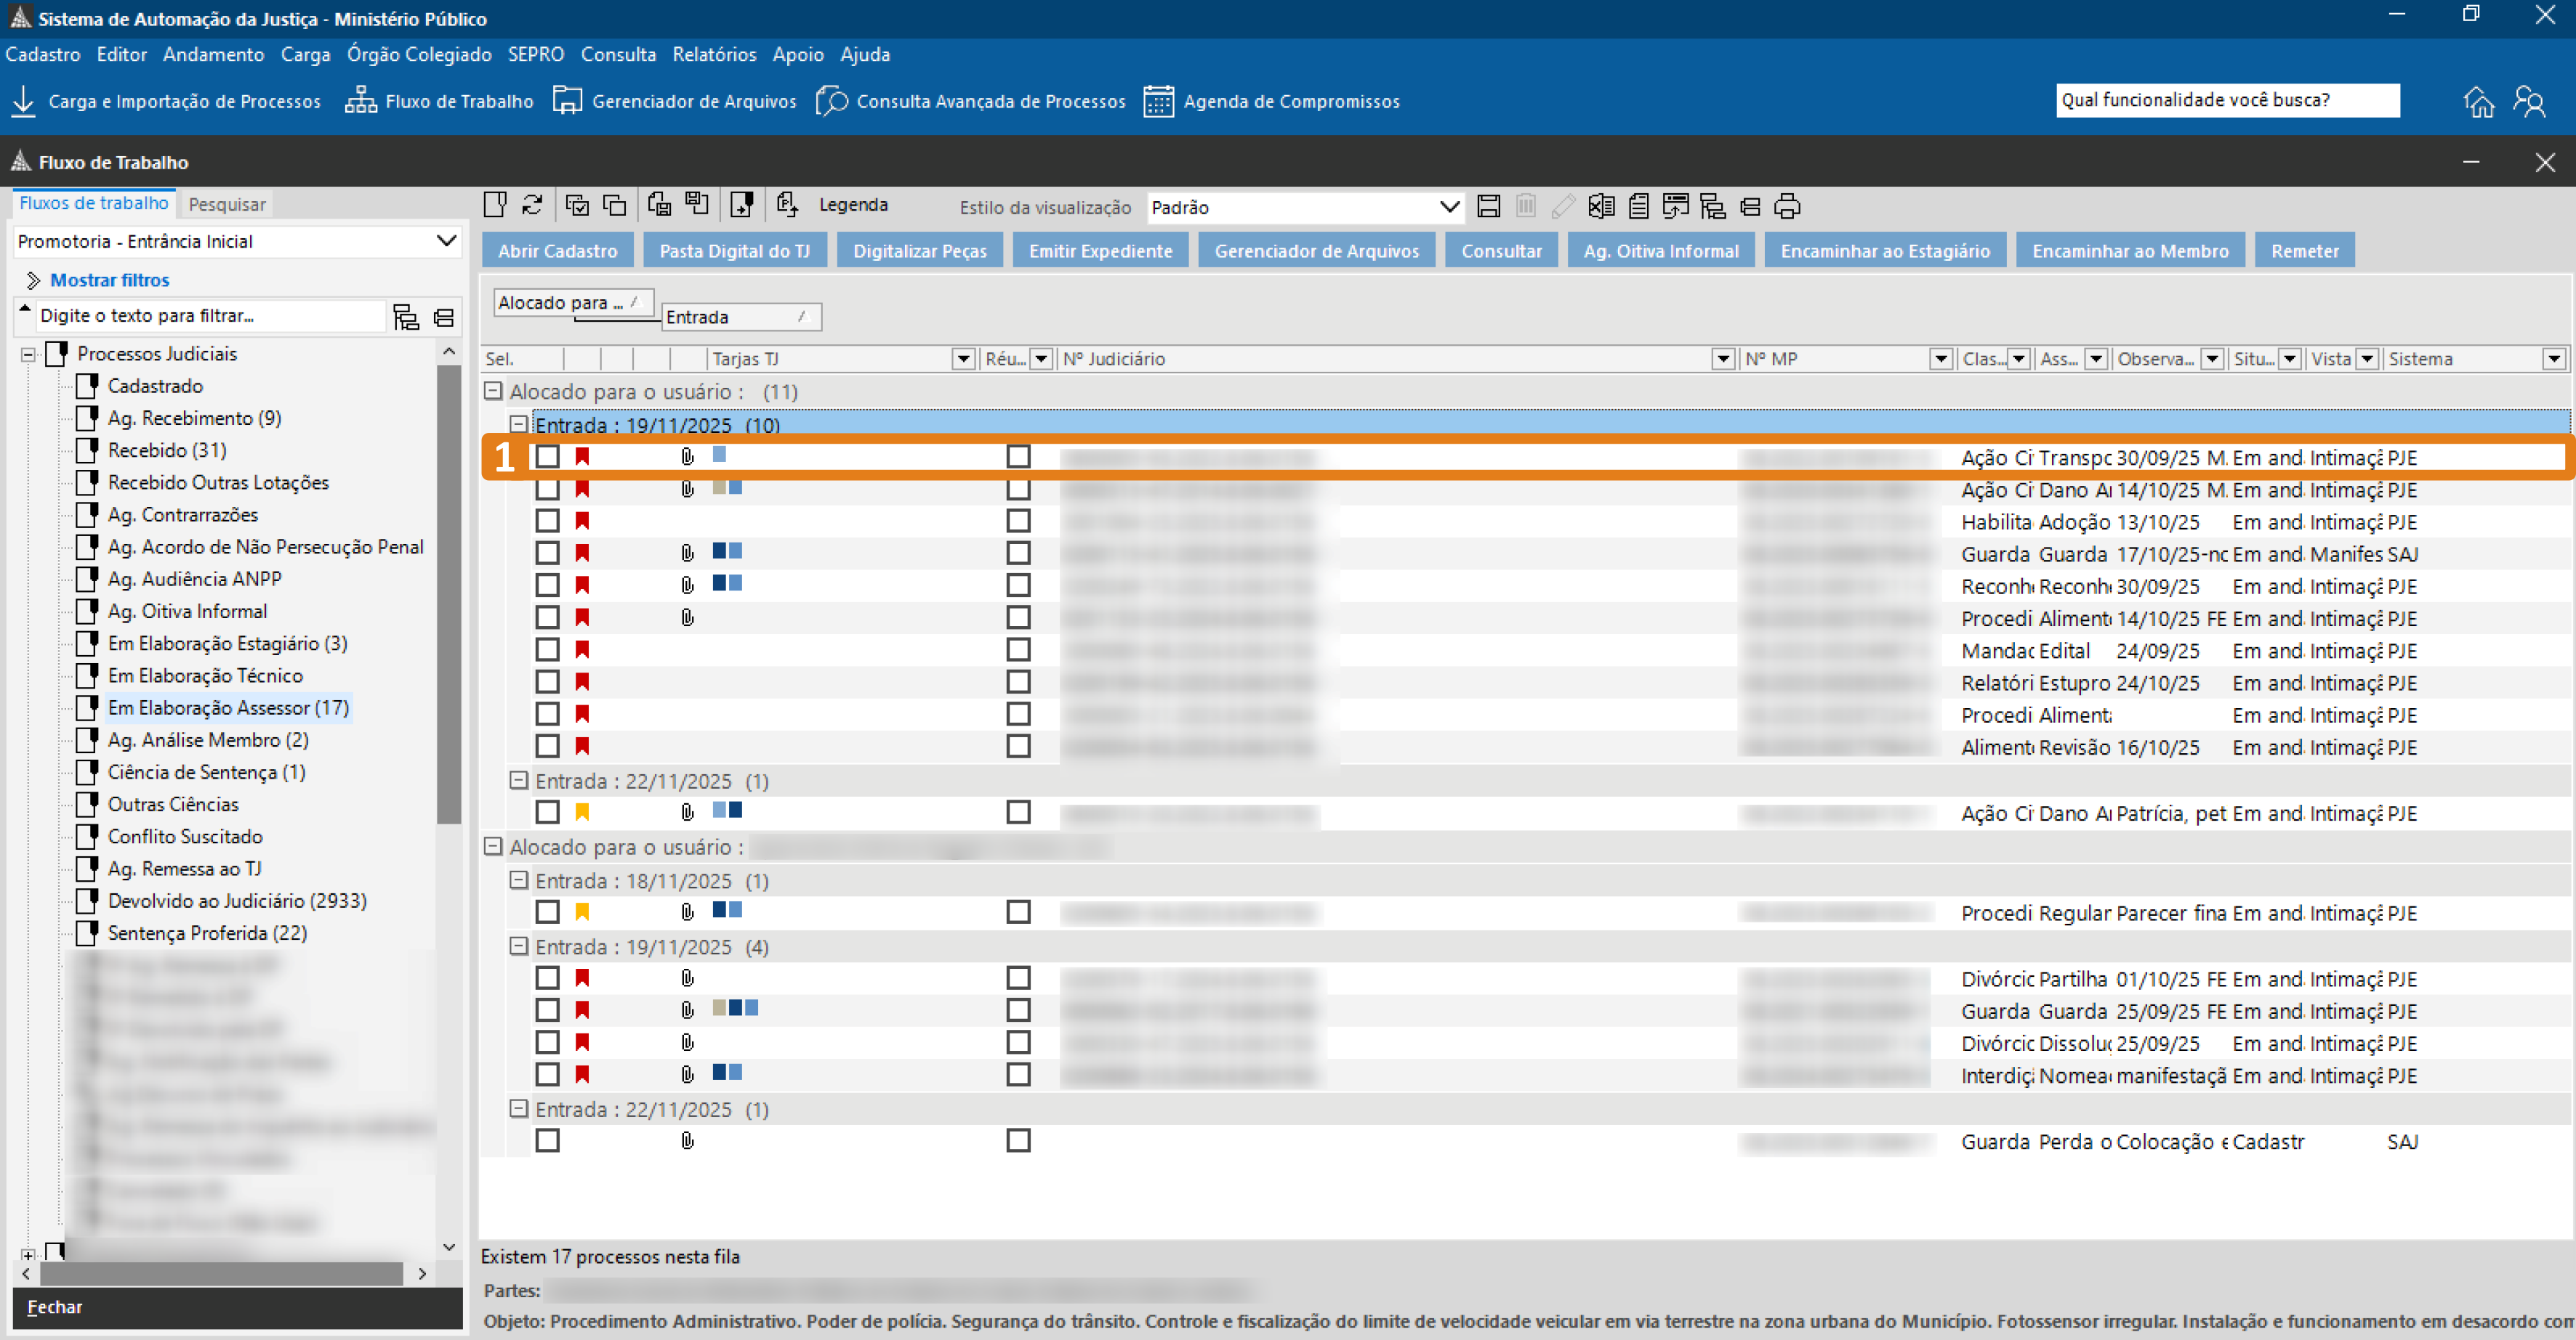Image resolution: width=2576 pixels, height=1340 pixels.
Task: Click the Excel export icon
Action: point(1601,207)
